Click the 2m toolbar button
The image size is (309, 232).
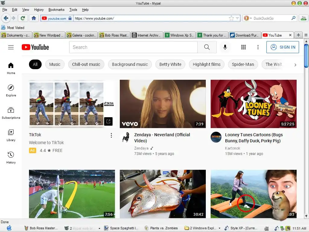[304, 18]
